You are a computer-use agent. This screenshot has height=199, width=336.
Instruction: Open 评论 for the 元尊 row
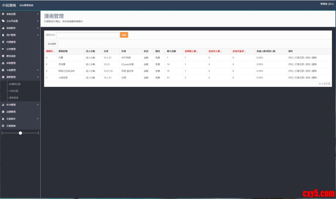pos(291,58)
